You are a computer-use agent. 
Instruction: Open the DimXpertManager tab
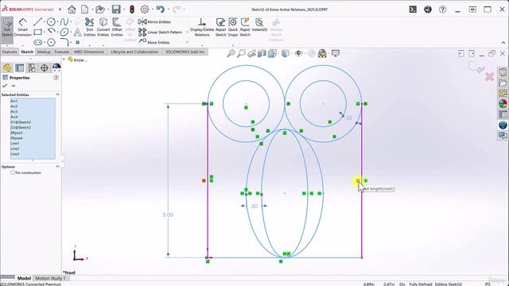45,68
